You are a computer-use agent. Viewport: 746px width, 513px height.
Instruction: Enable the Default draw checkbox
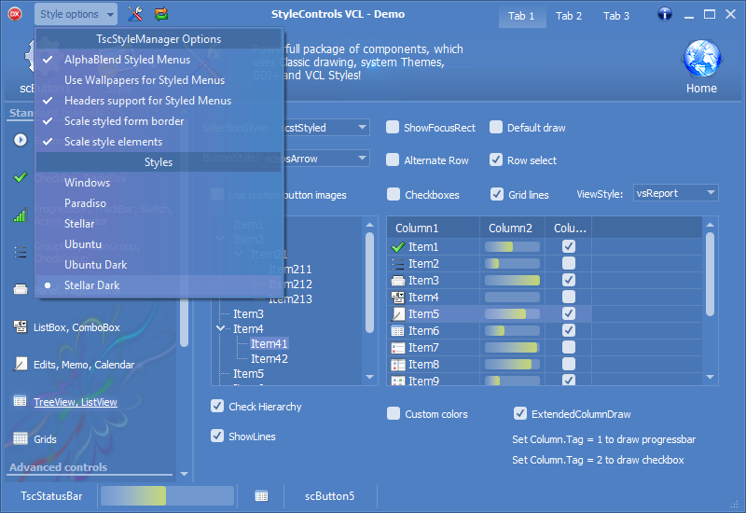[496, 127]
